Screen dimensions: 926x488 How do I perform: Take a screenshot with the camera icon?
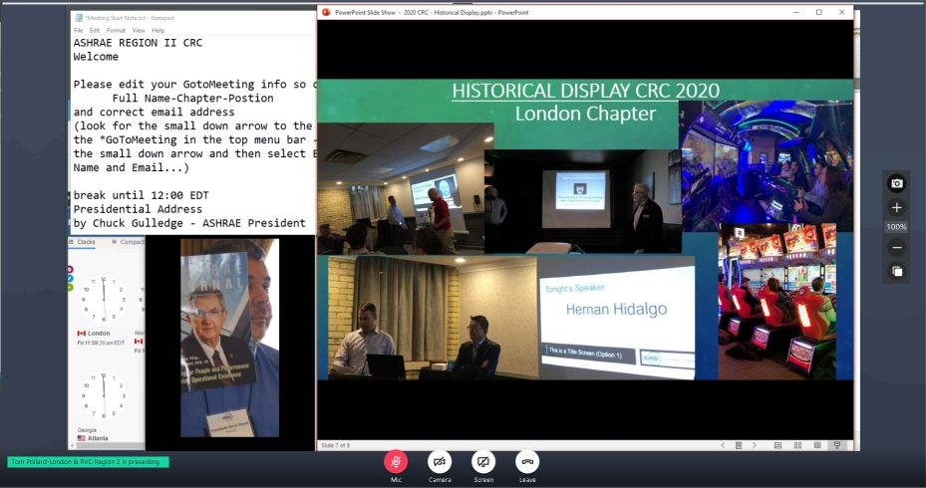896,183
